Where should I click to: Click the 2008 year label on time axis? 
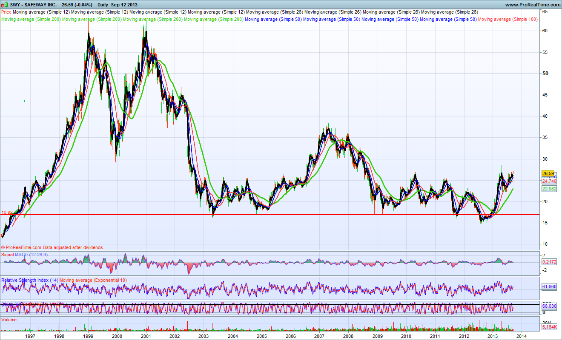tap(348, 336)
